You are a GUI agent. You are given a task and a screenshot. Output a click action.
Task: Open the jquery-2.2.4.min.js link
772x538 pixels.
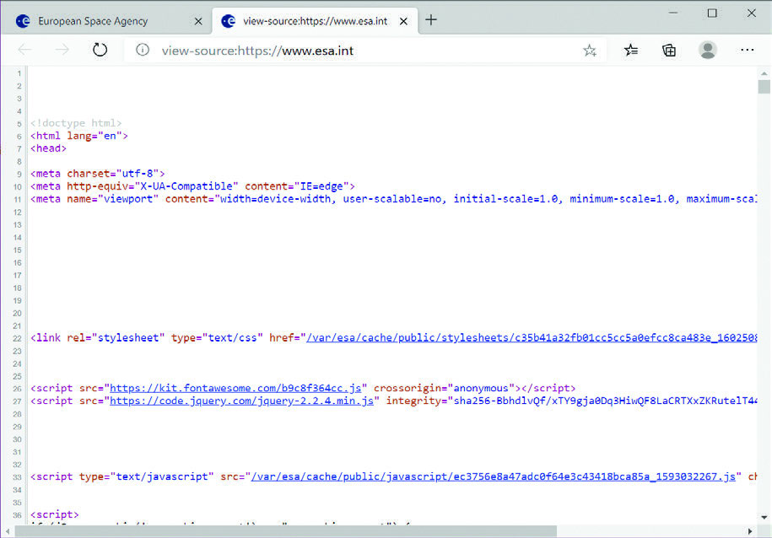tap(244, 401)
